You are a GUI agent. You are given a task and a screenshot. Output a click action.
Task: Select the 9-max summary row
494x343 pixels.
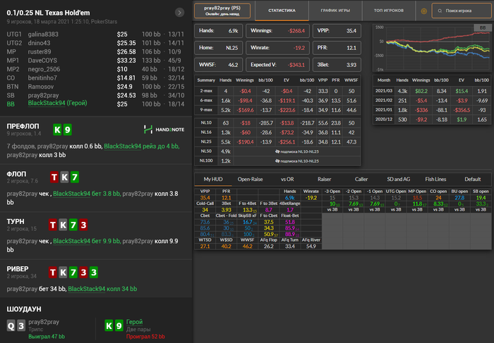tap(277, 110)
